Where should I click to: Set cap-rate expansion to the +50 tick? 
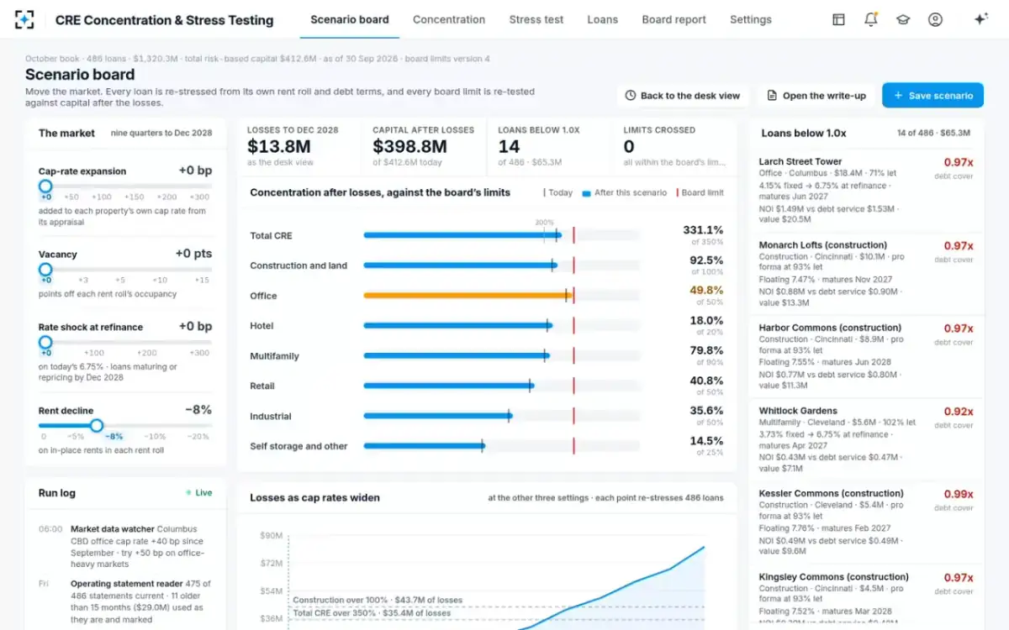[71, 197]
